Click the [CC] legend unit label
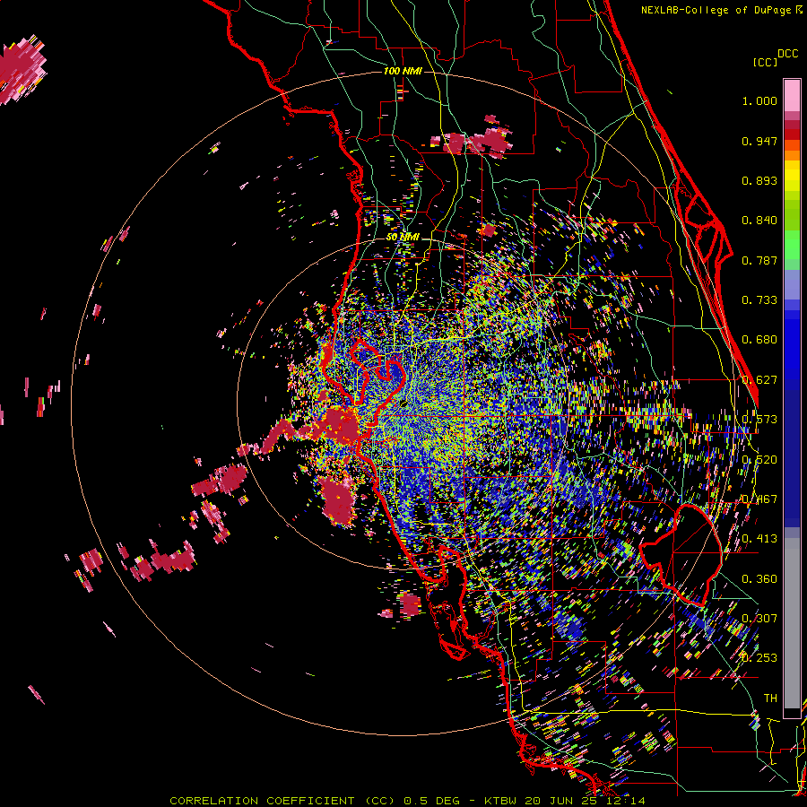The width and height of the screenshot is (807, 807). pyautogui.click(x=765, y=62)
